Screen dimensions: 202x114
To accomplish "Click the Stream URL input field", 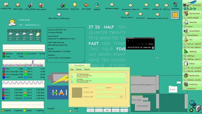I will pyautogui.click(x=109, y=92).
